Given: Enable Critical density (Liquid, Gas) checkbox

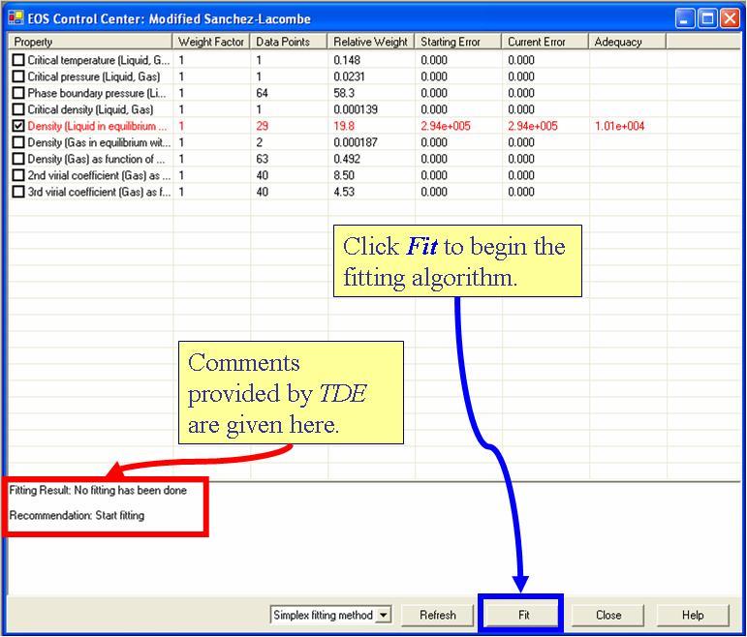Looking at the screenshot, I should pyautogui.click(x=18, y=109).
